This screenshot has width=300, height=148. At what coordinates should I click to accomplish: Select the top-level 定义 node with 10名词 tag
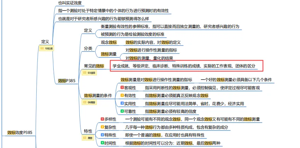[45, 42]
